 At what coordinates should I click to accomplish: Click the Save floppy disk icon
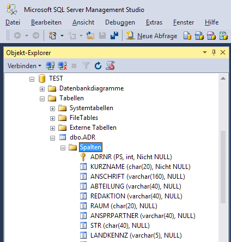pyautogui.click(x=102, y=35)
